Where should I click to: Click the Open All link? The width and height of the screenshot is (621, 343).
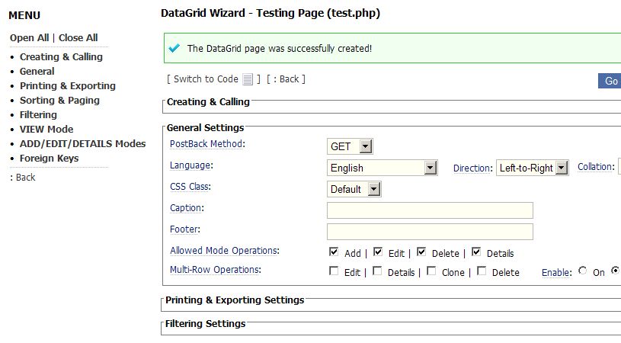(x=29, y=38)
